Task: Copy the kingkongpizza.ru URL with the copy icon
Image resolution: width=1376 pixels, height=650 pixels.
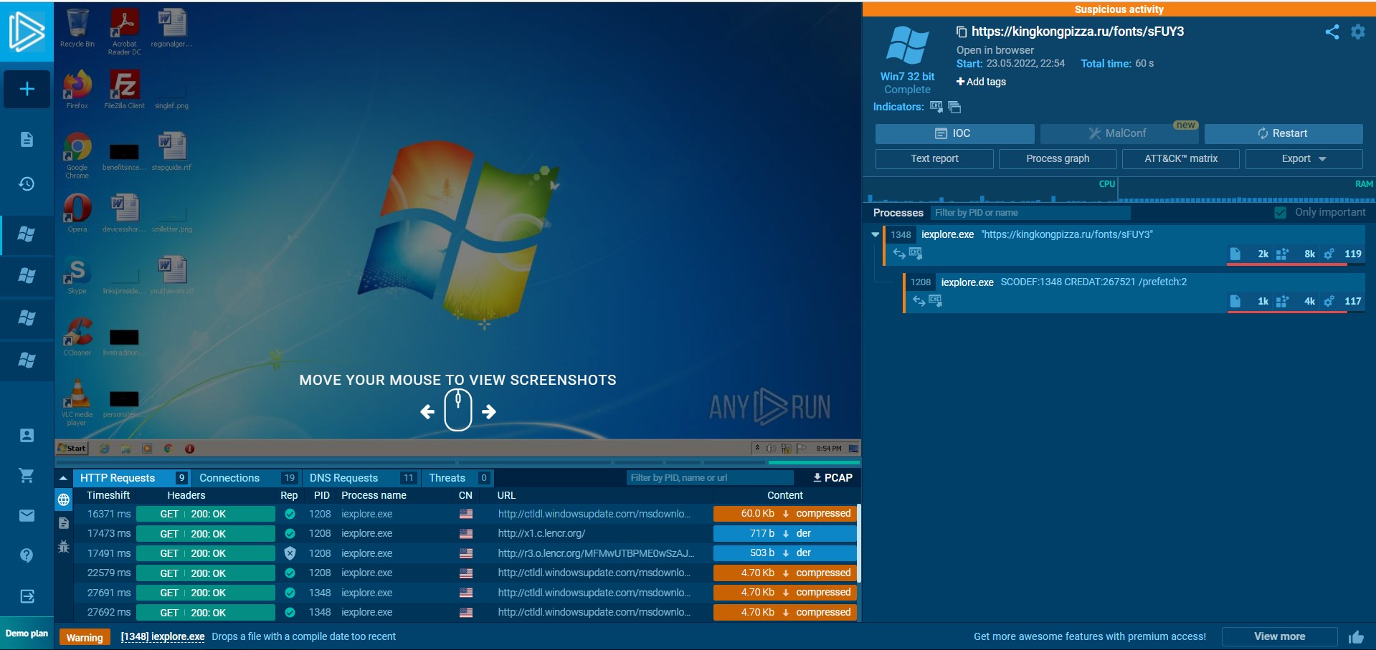Action: click(962, 32)
